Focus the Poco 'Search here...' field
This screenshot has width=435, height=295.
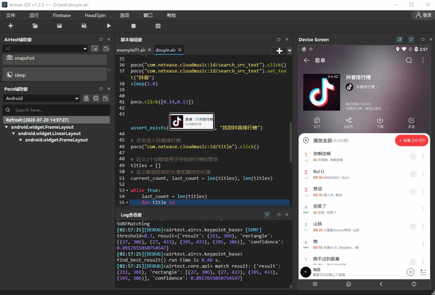tap(56, 110)
